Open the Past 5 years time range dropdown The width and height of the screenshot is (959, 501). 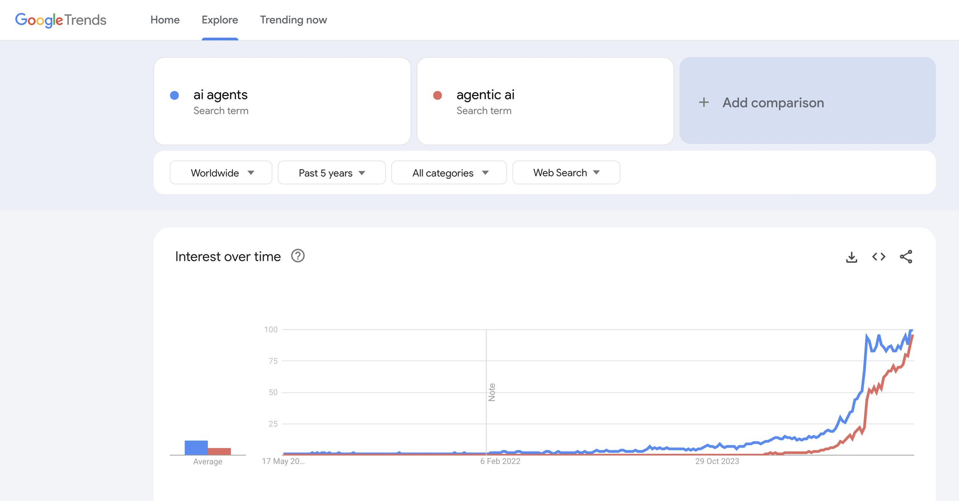click(x=332, y=173)
